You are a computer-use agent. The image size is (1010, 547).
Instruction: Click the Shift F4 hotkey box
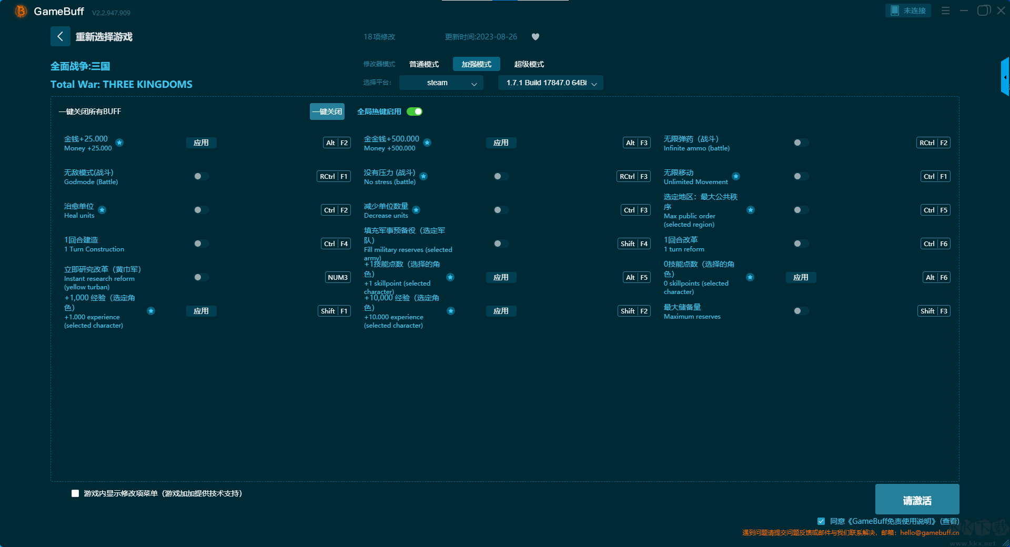[x=634, y=244]
